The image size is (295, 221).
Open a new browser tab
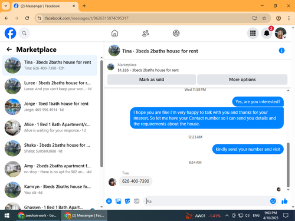[84, 6]
